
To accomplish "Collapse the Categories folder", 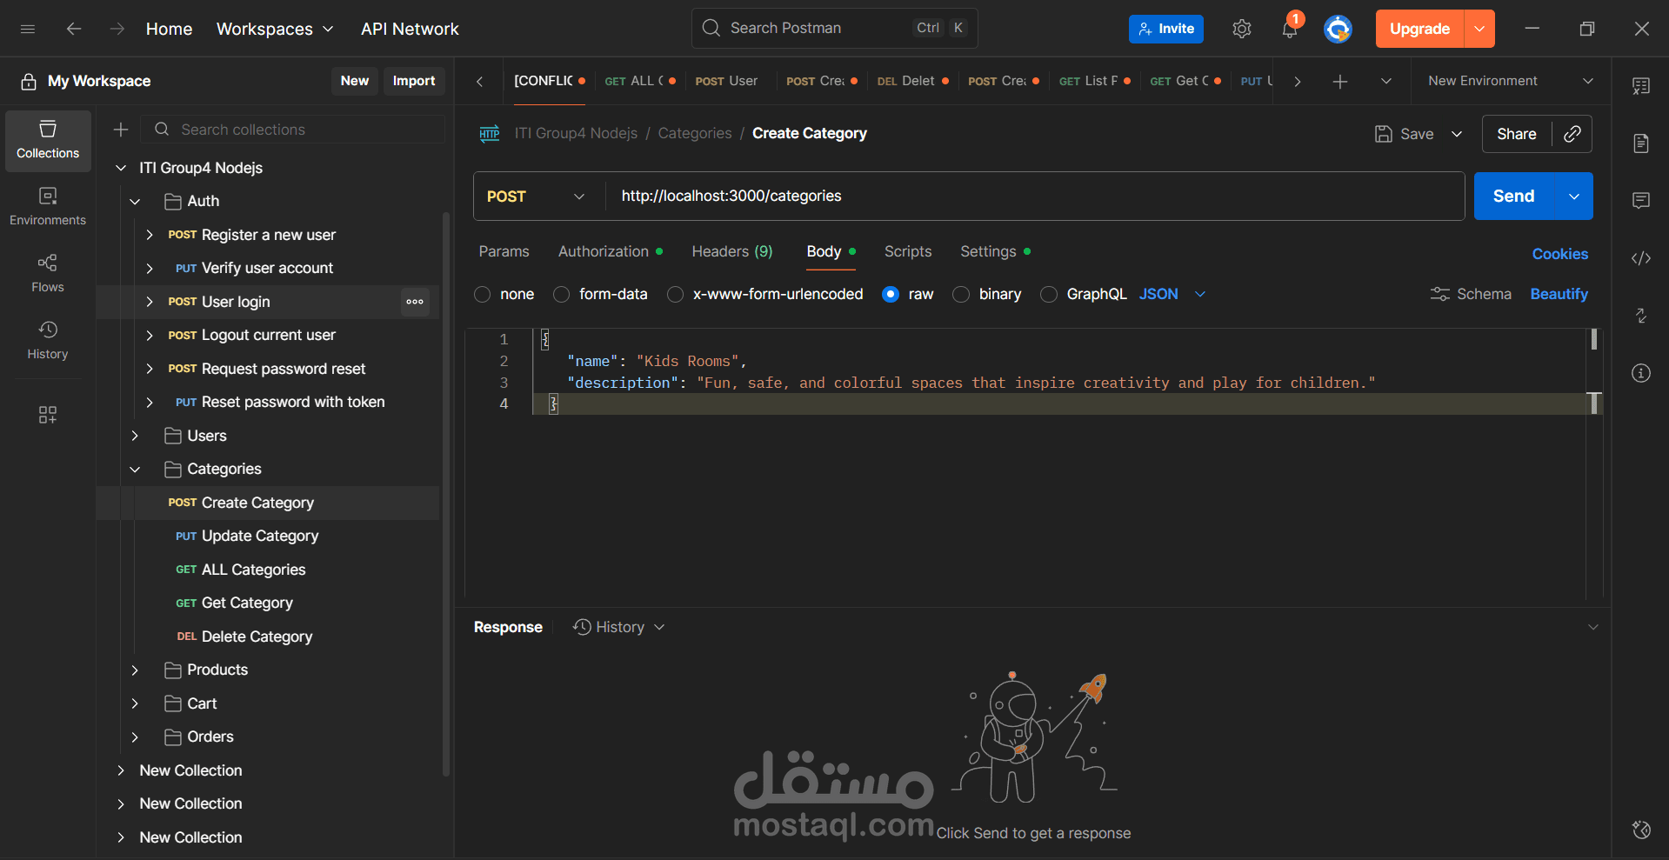I will 135,470.
